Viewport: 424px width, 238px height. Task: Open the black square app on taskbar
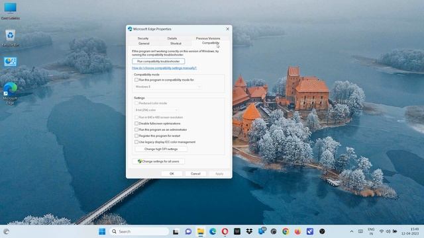237,231
